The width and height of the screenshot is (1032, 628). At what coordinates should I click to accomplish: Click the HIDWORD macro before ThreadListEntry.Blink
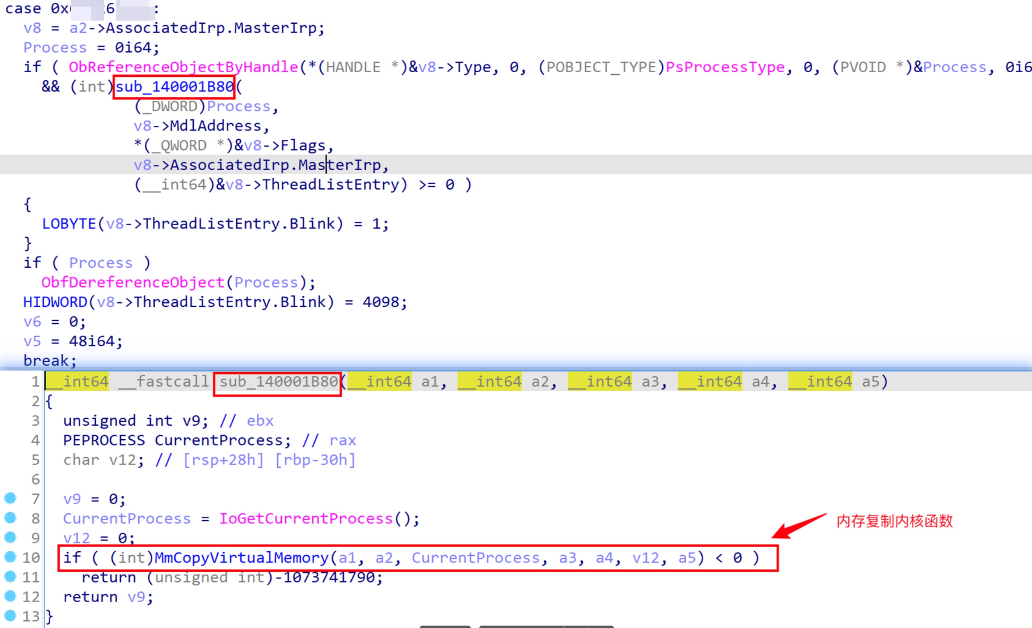click(55, 302)
